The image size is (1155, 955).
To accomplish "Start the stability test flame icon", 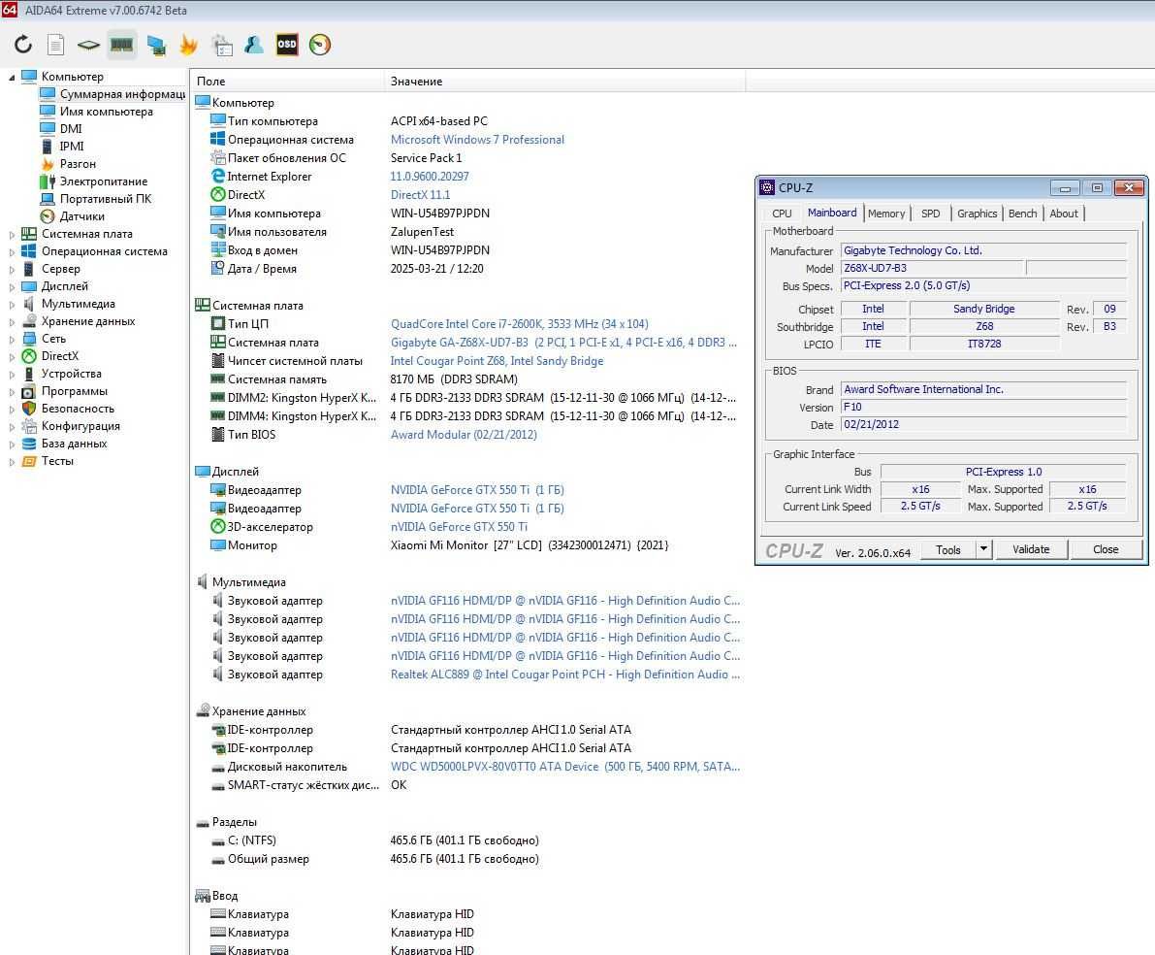I will click(x=188, y=45).
